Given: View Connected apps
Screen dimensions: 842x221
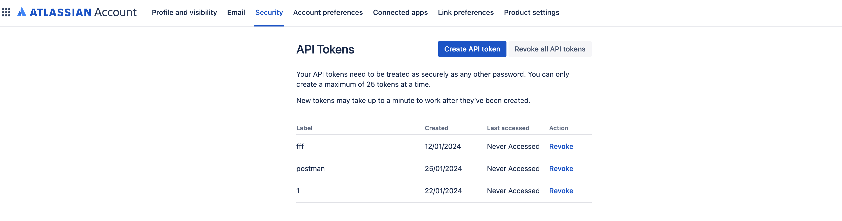Looking at the screenshot, I should tap(400, 12).
